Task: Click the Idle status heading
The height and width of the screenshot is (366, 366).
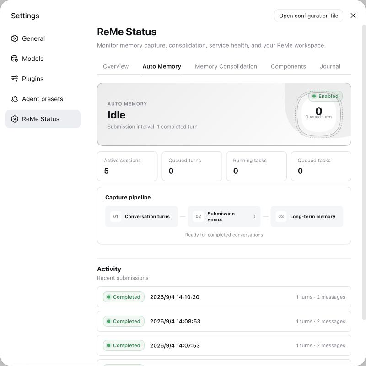Action: click(x=117, y=115)
